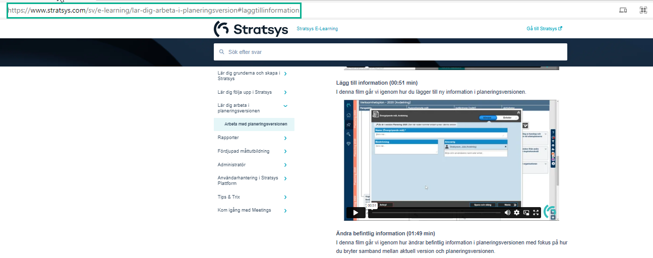
Task: Select Arbeta med planeringsversionen sidebar item
Action: (256, 124)
